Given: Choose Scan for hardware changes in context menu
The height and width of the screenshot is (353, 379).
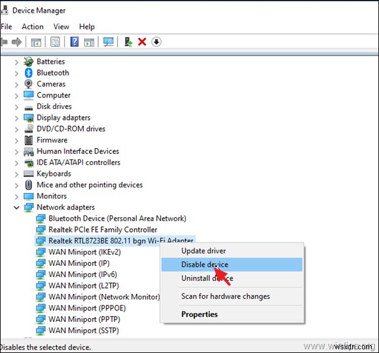Looking at the screenshot, I should [232, 296].
